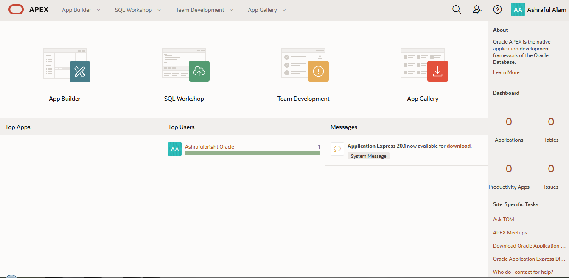Click the AA avatar in Top Users
The image size is (569, 278).
[x=175, y=149]
